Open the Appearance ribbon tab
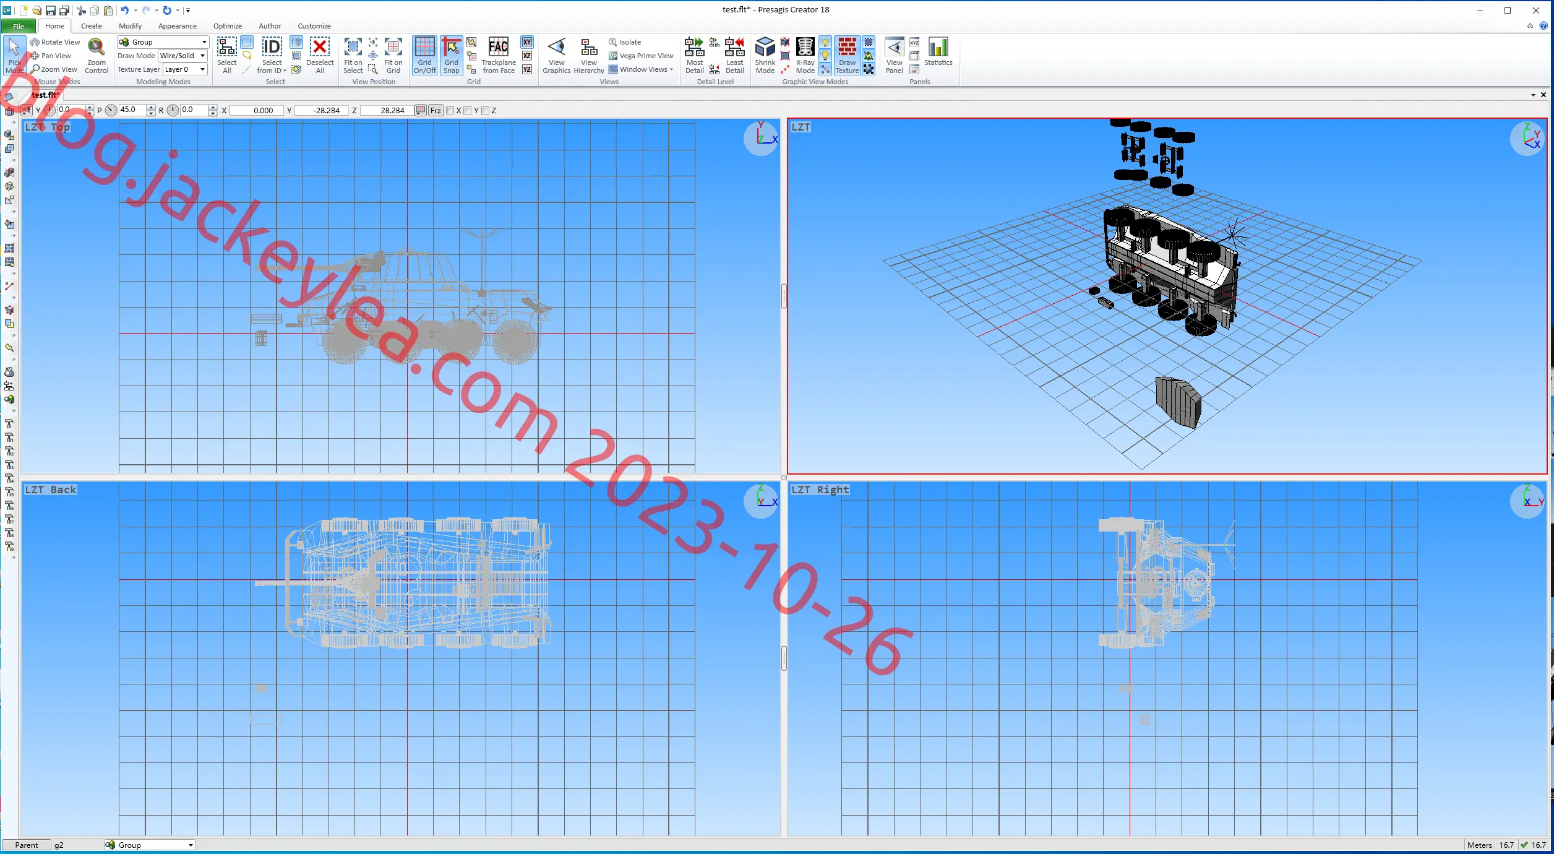The width and height of the screenshot is (1554, 854). [x=178, y=26]
